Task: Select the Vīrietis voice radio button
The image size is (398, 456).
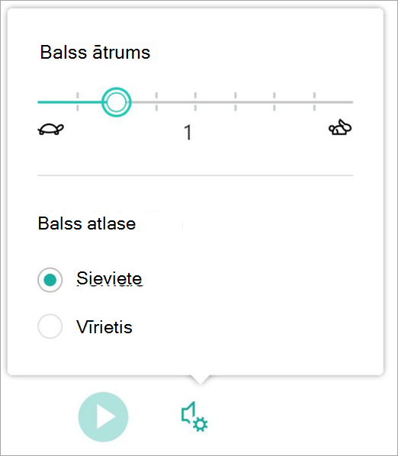Action: (x=50, y=326)
